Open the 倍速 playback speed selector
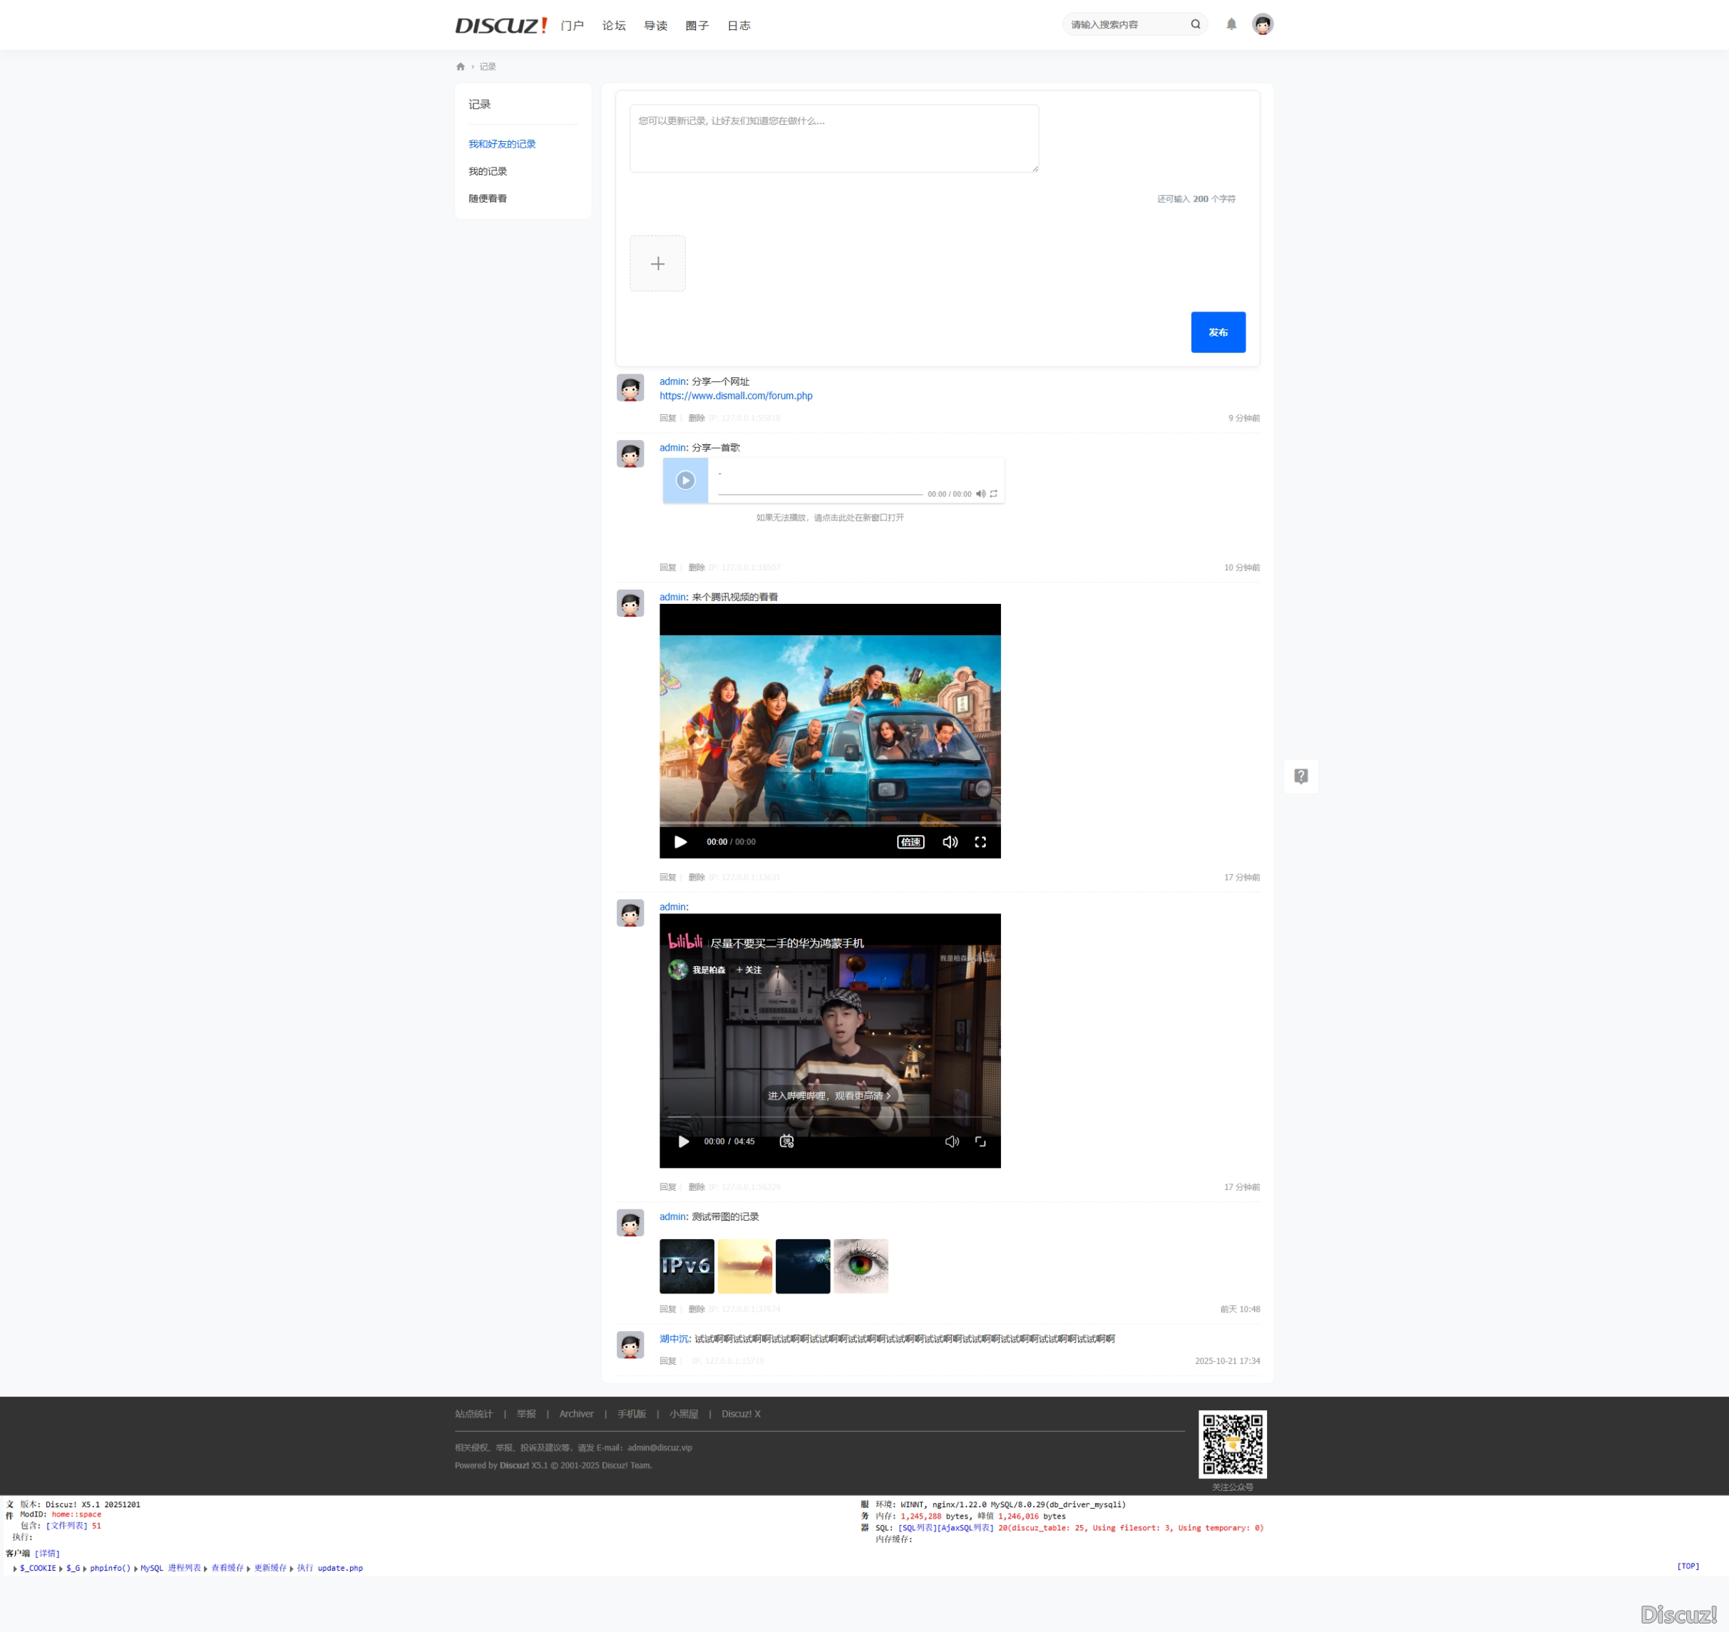Image resolution: width=1729 pixels, height=1632 pixels. pyautogui.click(x=910, y=842)
